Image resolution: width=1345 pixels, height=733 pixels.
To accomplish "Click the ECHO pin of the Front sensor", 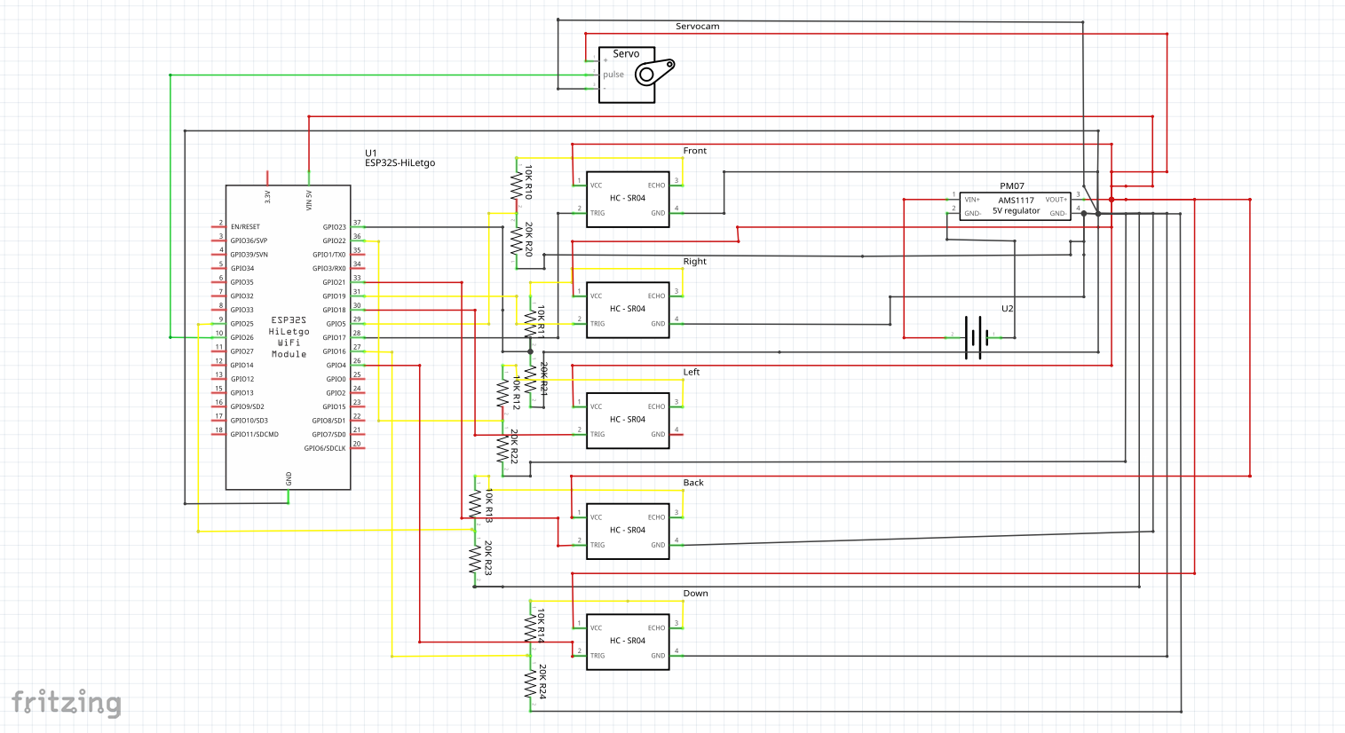I will tap(656, 185).
